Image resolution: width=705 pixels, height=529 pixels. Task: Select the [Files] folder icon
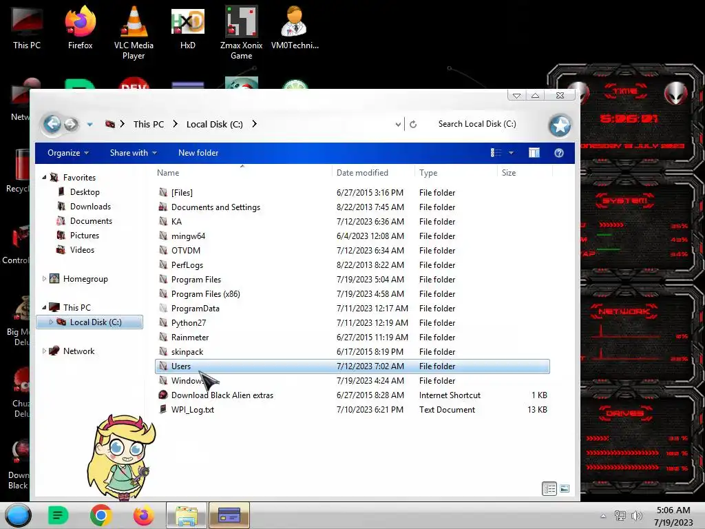tap(163, 193)
